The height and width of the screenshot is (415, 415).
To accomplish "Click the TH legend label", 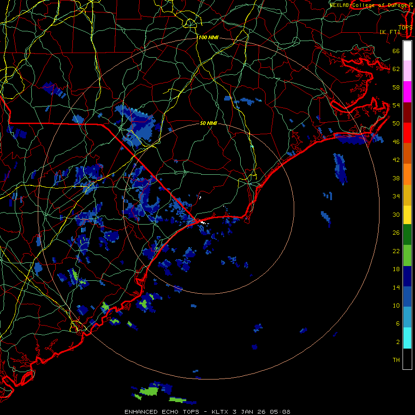I will [396, 360].
